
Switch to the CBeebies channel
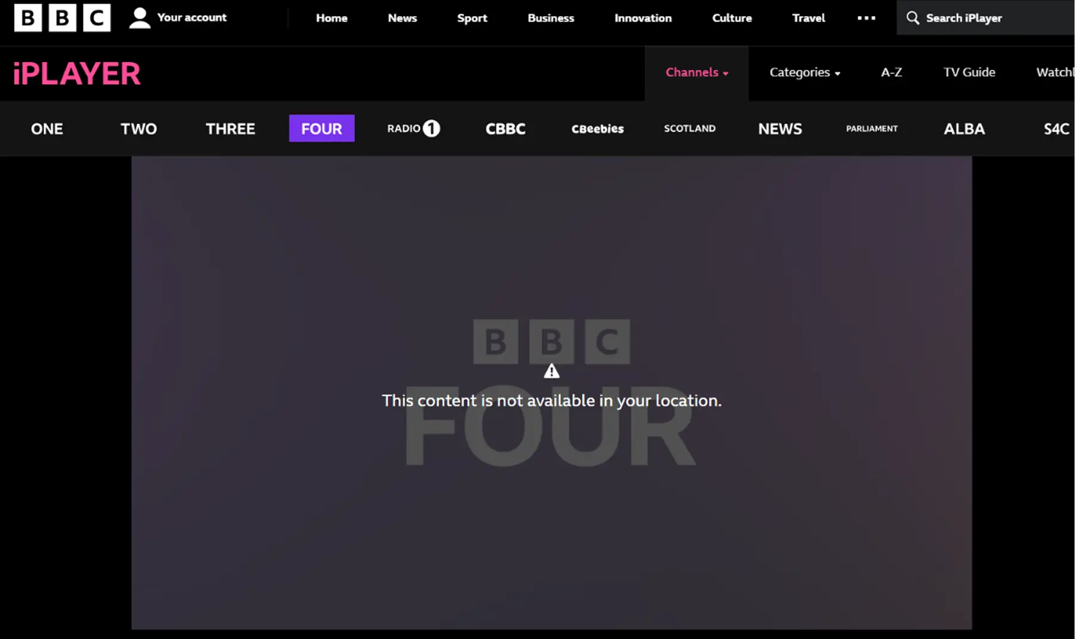pyautogui.click(x=598, y=129)
